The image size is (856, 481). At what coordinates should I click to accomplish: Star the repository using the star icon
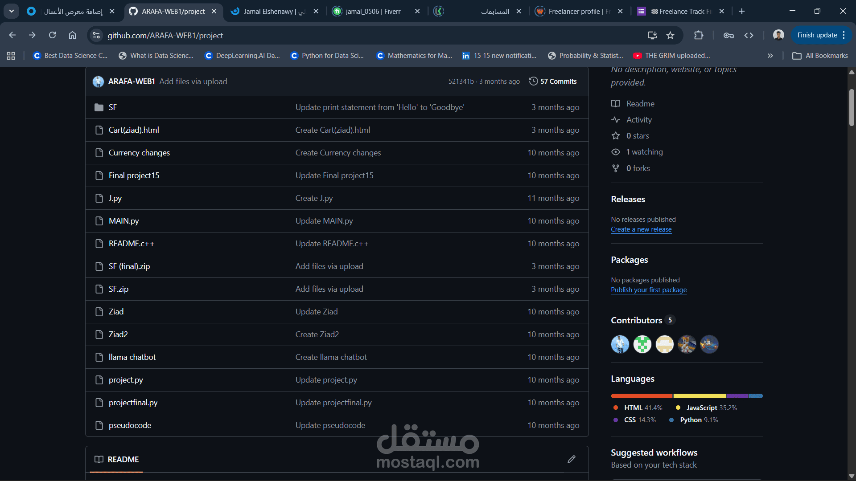(x=616, y=136)
